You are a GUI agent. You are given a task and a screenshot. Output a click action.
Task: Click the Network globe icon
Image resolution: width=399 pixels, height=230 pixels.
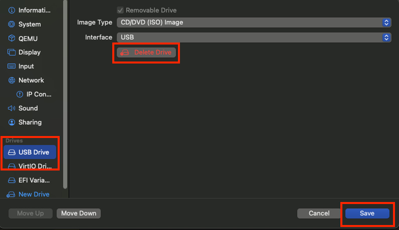[12, 80]
